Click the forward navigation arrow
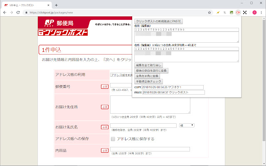 click(x=11, y=12)
